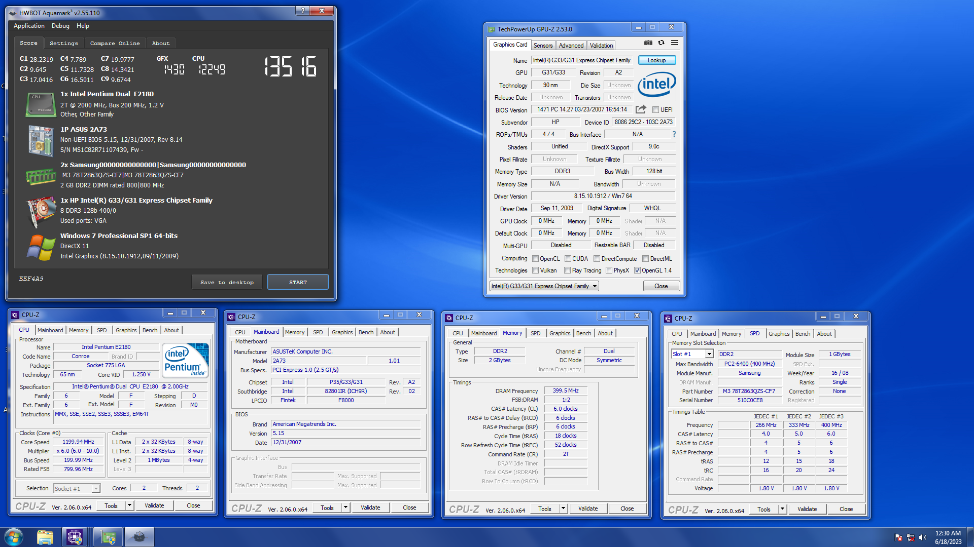This screenshot has height=547, width=974.
Task: Click the GPU-Z screenshot camera icon
Action: click(648, 43)
